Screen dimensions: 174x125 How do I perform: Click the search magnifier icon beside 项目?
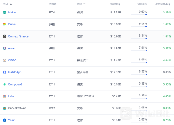click(11, 4)
